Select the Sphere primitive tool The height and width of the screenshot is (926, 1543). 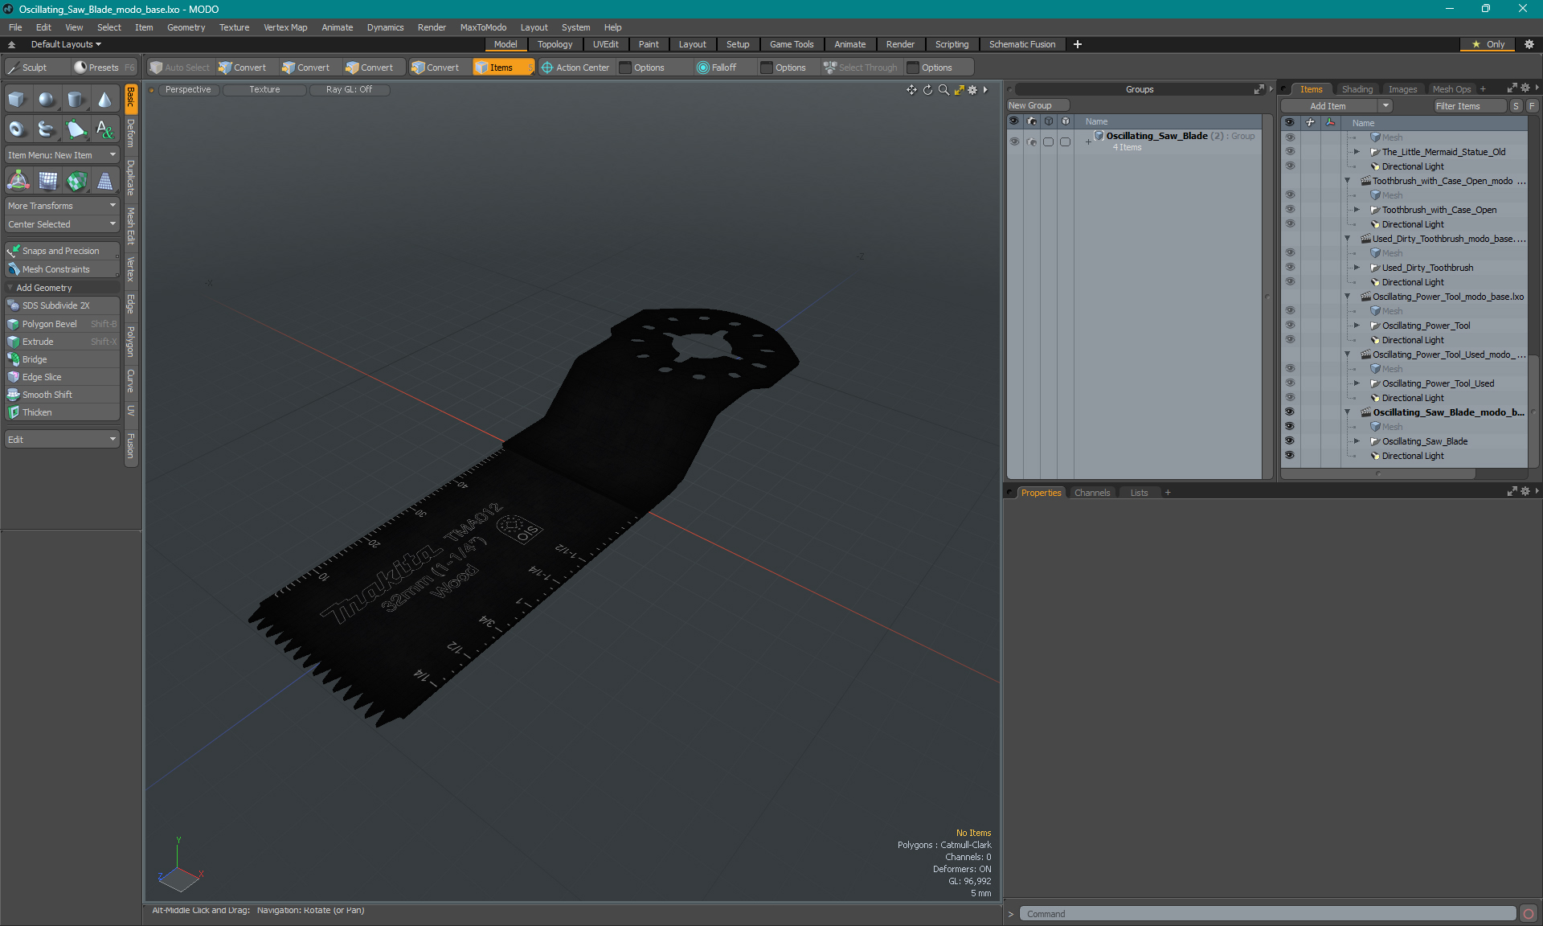pyautogui.click(x=47, y=100)
